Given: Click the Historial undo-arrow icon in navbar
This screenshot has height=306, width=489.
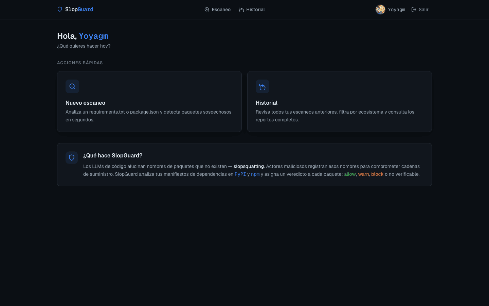Looking at the screenshot, I should (241, 10).
